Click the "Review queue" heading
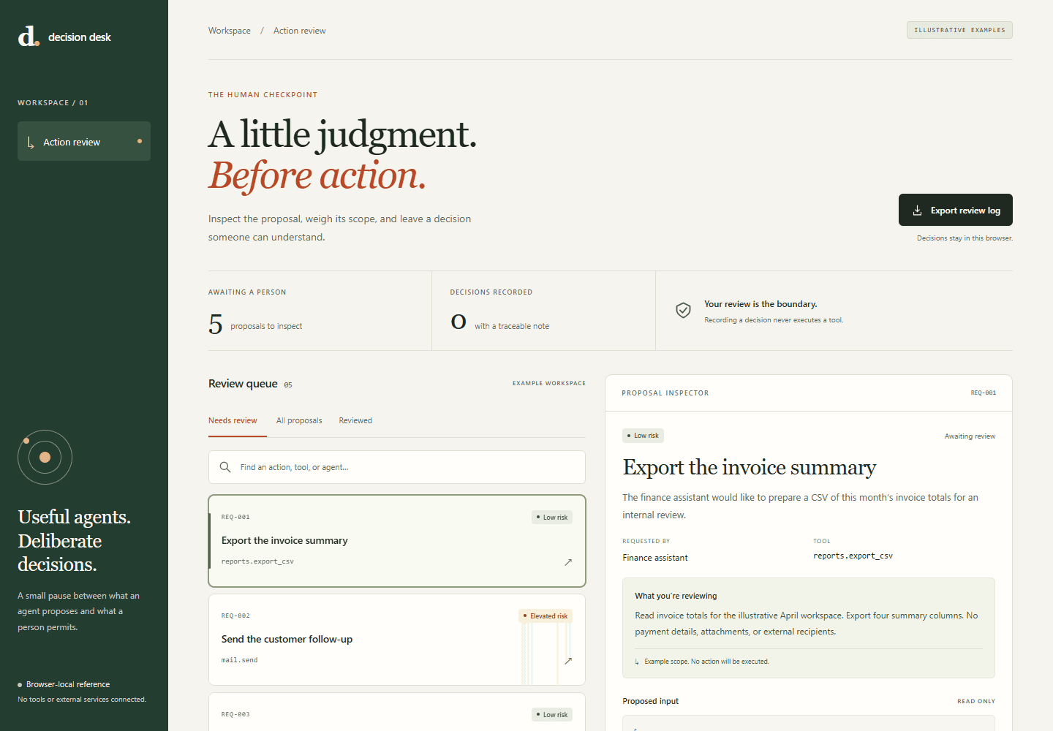 tap(243, 384)
